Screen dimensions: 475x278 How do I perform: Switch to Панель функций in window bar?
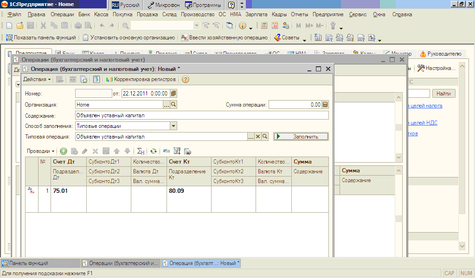[40, 263]
